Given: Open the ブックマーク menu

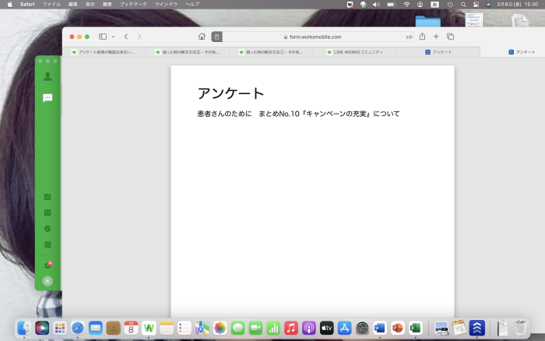Looking at the screenshot, I should coord(133,4).
